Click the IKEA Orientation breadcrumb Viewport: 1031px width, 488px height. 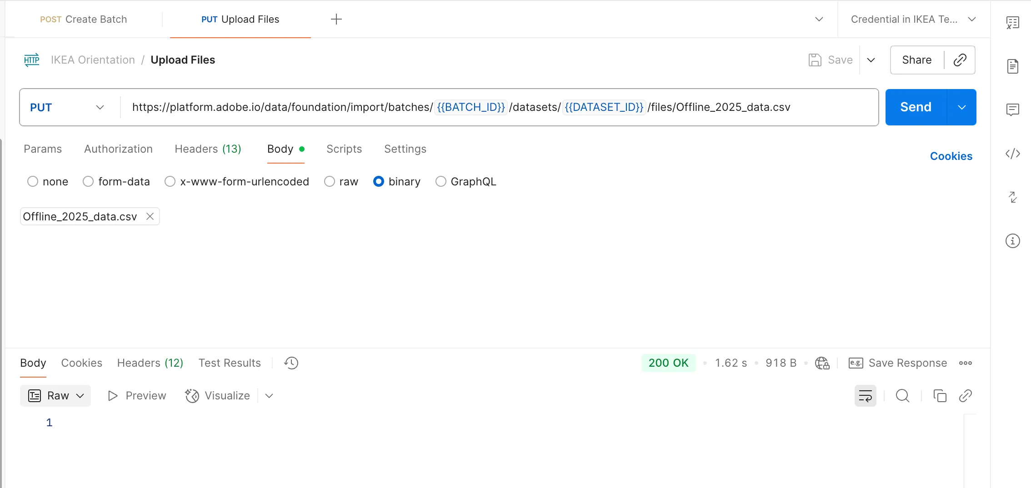pos(93,60)
